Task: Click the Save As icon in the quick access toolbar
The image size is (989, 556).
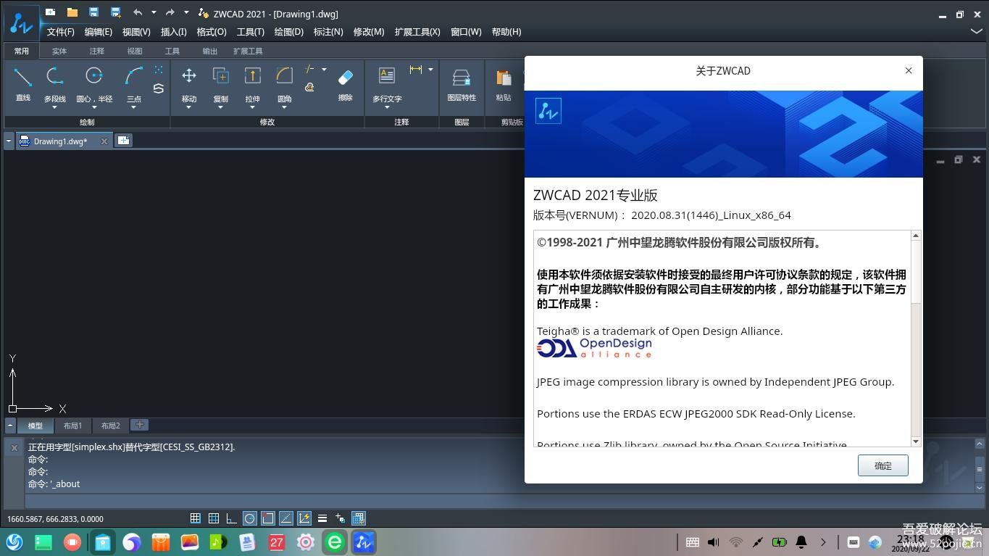Action: (x=115, y=12)
